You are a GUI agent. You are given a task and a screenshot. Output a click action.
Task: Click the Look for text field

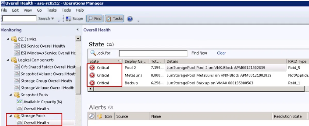[153, 53]
